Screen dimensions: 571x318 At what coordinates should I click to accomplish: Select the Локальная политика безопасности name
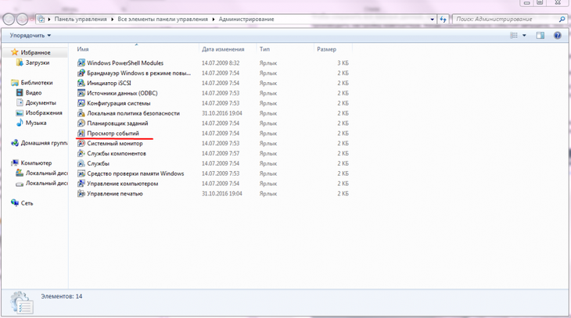pyautogui.click(x=133, y=113)
